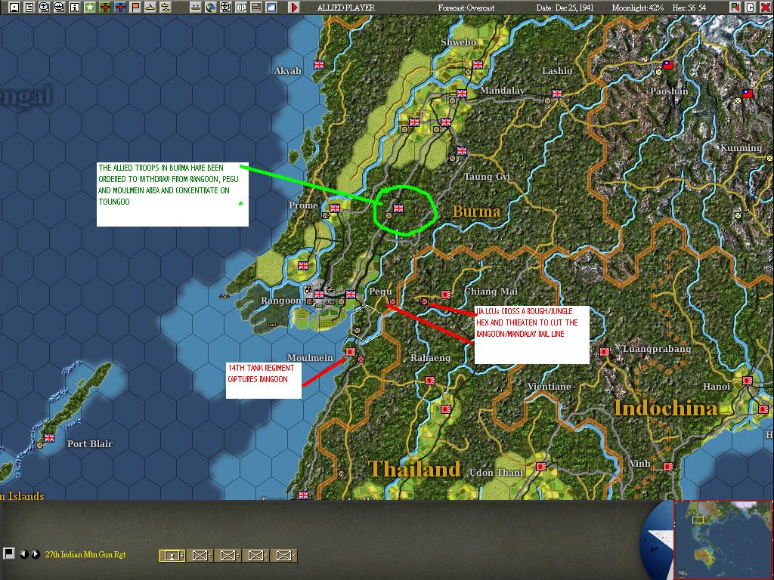Viewport: 774px width, 580px height.
Task: Click the grey ship silhouette toolbar icon
Action: (x=196, y=8)
